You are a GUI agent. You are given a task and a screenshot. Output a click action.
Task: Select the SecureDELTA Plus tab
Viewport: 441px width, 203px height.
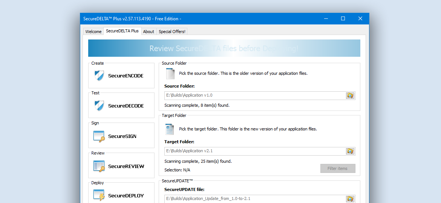tap(122, 31)
